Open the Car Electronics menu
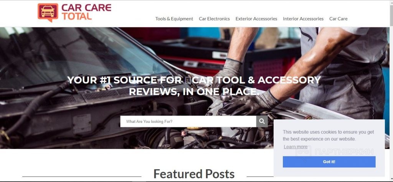The image size is (393, 182). coord(214,19)
